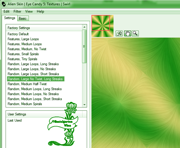180x148 pixels.
Task: Select Features, Large Loops preset
Action: tap(23, 39)
